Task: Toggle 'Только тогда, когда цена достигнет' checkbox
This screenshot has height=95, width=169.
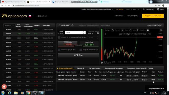Action: pos(59,37)
